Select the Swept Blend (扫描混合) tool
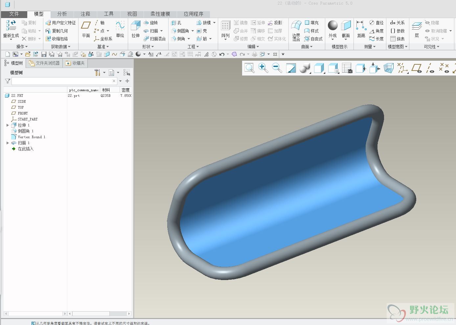Screen dimensions: 456x325 [x=154, y=39]
